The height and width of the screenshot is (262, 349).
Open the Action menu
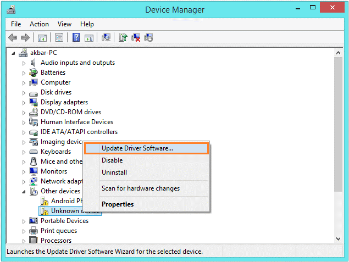pos(39,24)
